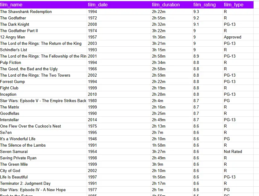Image resolution: width=259 pixels, height=196 pixels.
Task: Select 'R' type in City of God row
Action: click(x=238, y=171)
